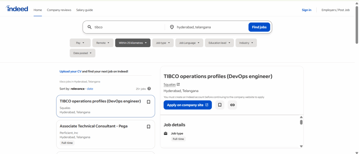Open the help icon next to 25+ jobs
The image size is (359, 154).
(x=149, y=89)
